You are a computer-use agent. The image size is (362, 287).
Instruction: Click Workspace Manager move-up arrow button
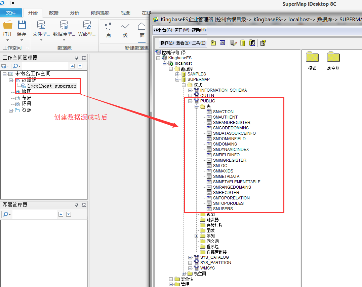click(x=72, y=66)
